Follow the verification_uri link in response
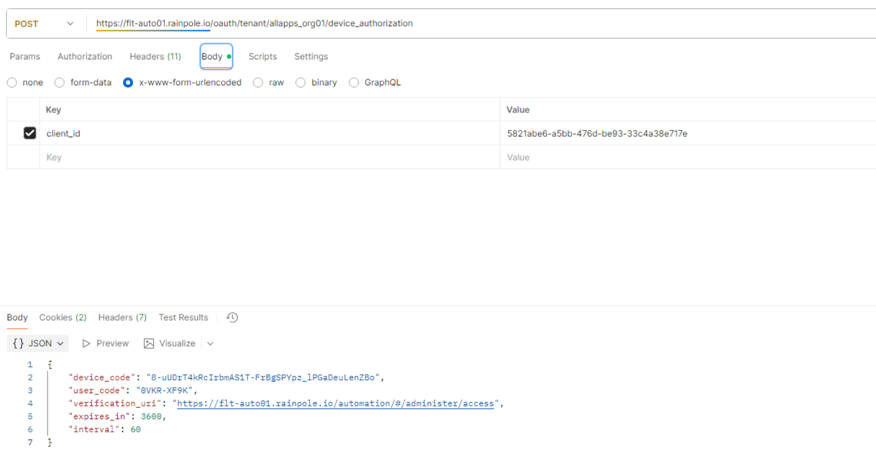Viewport: 876px width, 452px height. click(335, 404)
